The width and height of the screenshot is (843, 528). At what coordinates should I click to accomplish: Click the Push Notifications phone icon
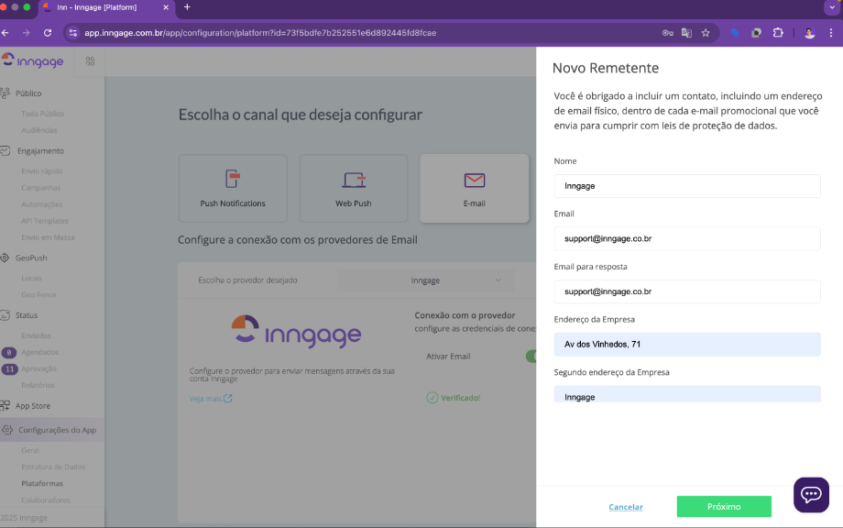[232, 179]
